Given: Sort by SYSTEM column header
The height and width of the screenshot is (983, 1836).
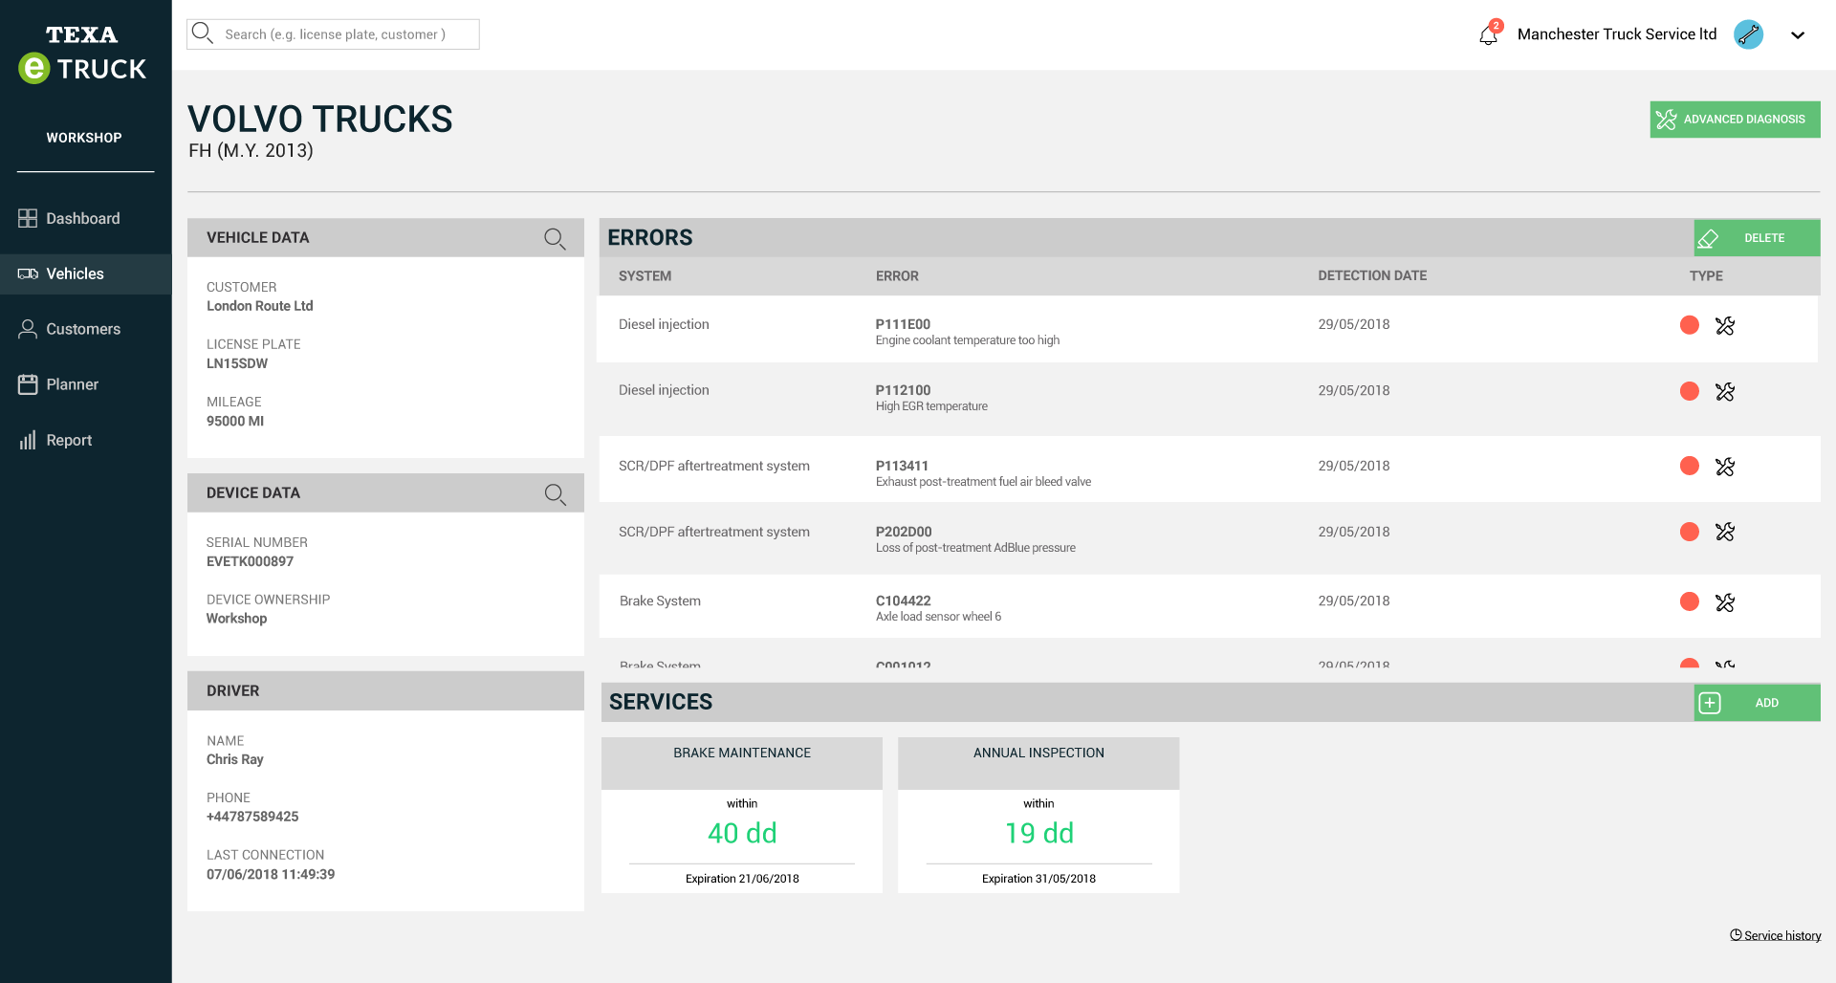Looking at the screenshot, I should click(645, 275).
